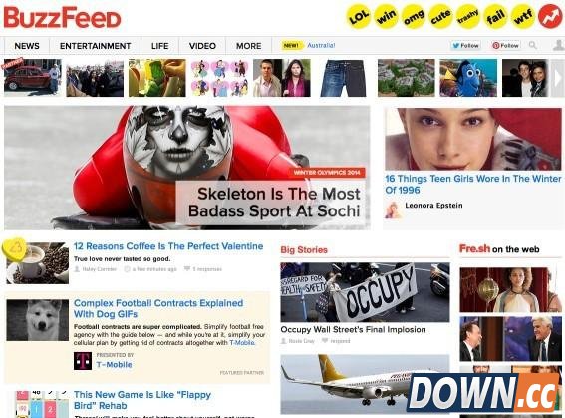Image resolution: width=565 pixels, height=418 pixels.
Task: Click the Pinterest Follow button
Action: pos(505,46)
